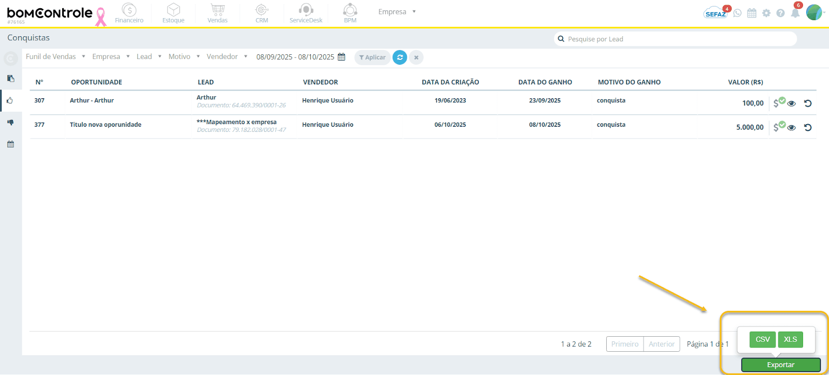Sort by N° column header
Screen dimensions: 829x375
(39, 82)
